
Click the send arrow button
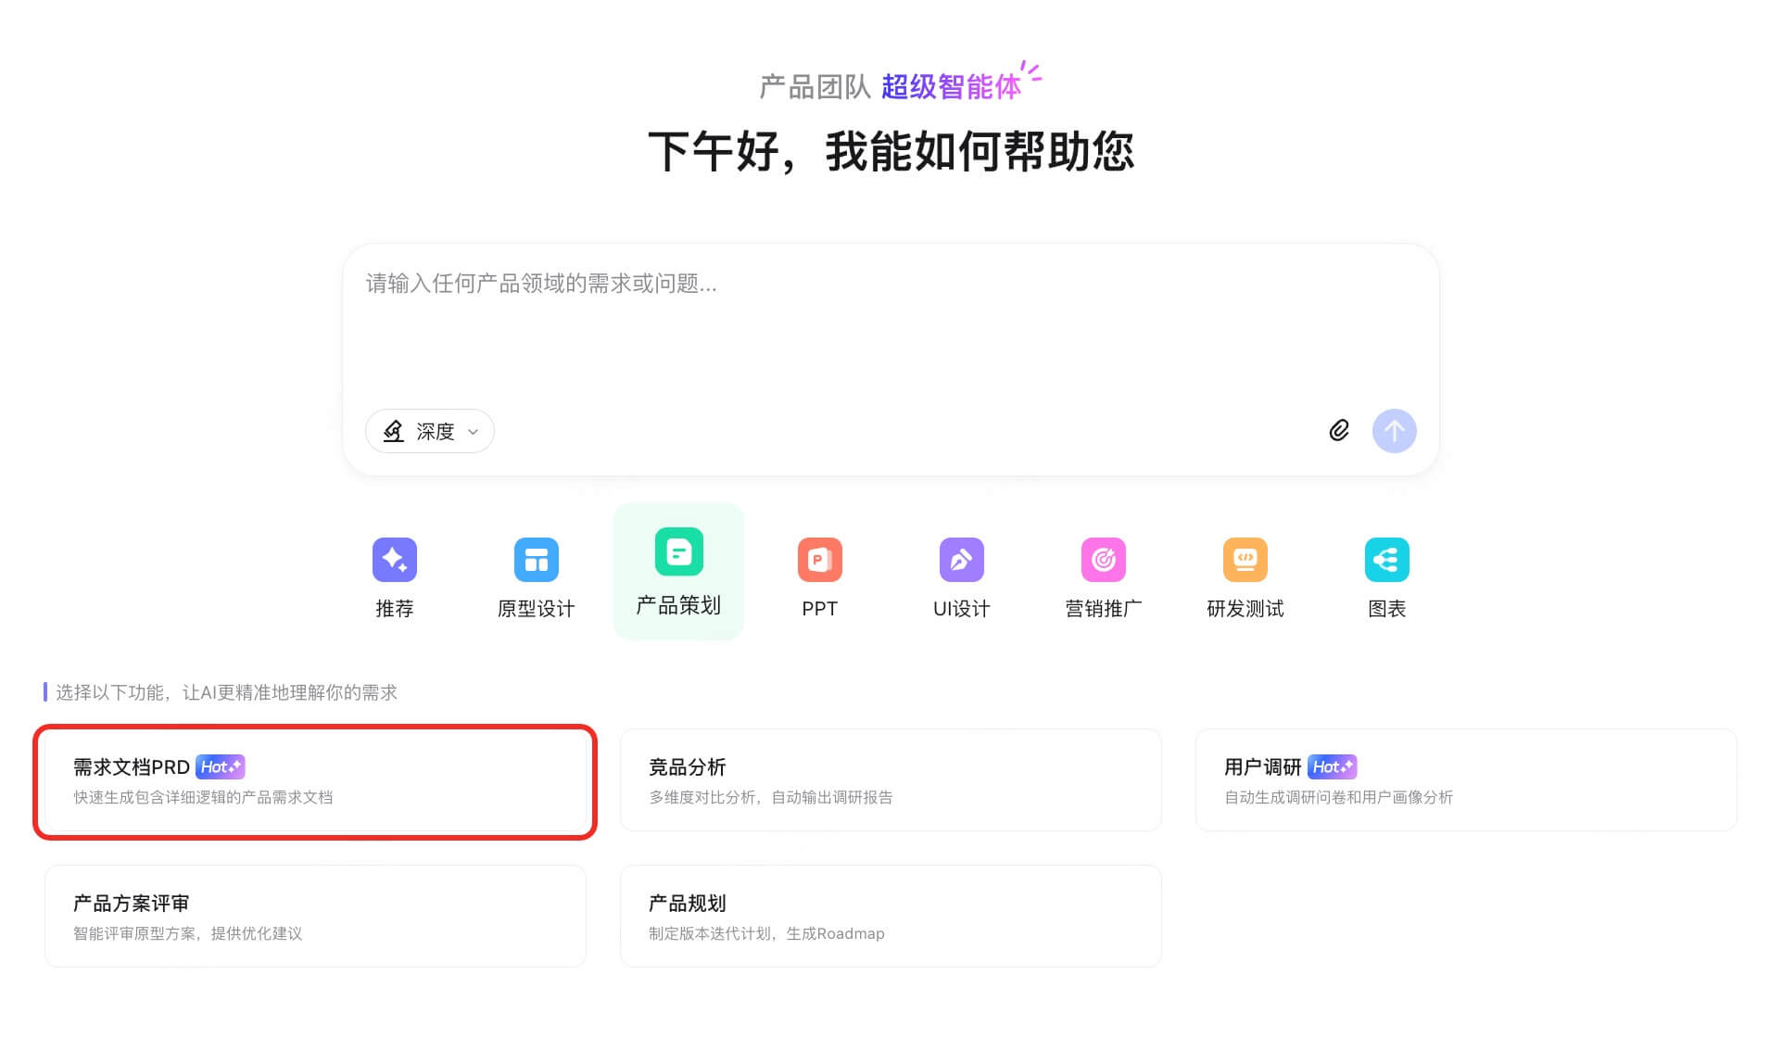[1395, 430]
